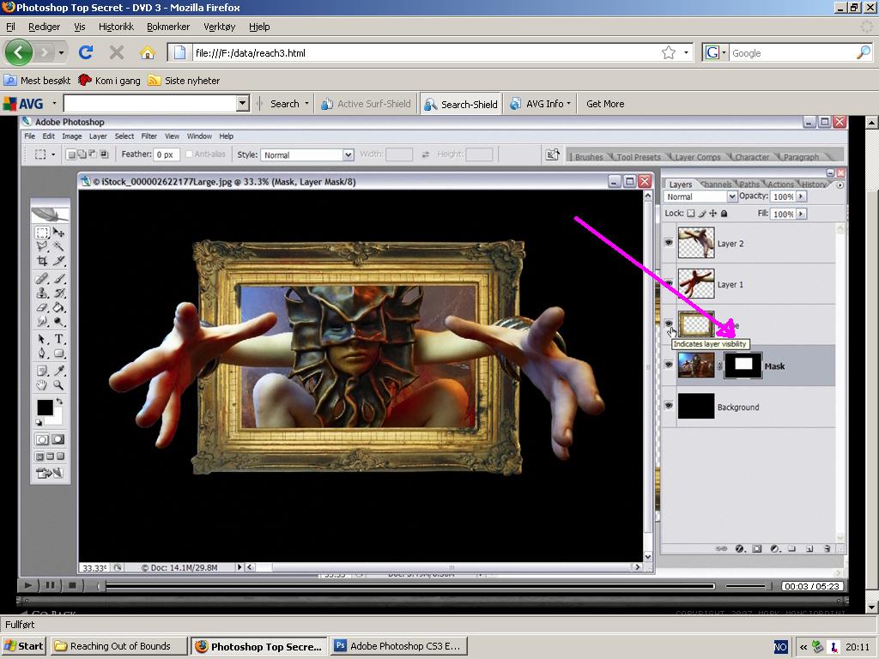Switch to the History tab
The height and width of the screenshot is (659, 879).
814,184
